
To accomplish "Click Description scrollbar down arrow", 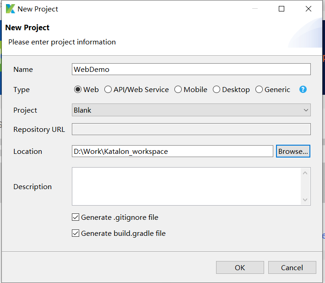I will click(305, 200).
